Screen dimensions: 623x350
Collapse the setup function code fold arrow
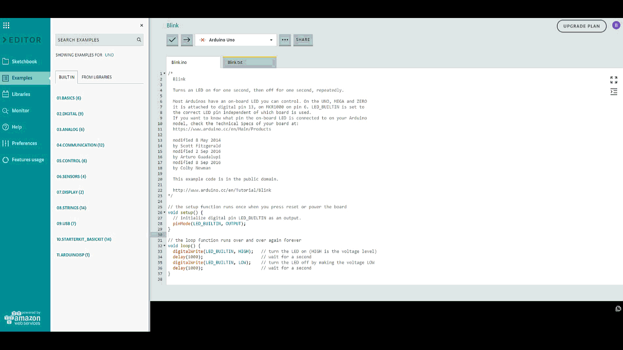tap(165, 212)
